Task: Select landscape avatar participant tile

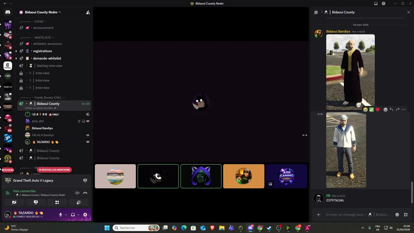Action: pos(115,176)
